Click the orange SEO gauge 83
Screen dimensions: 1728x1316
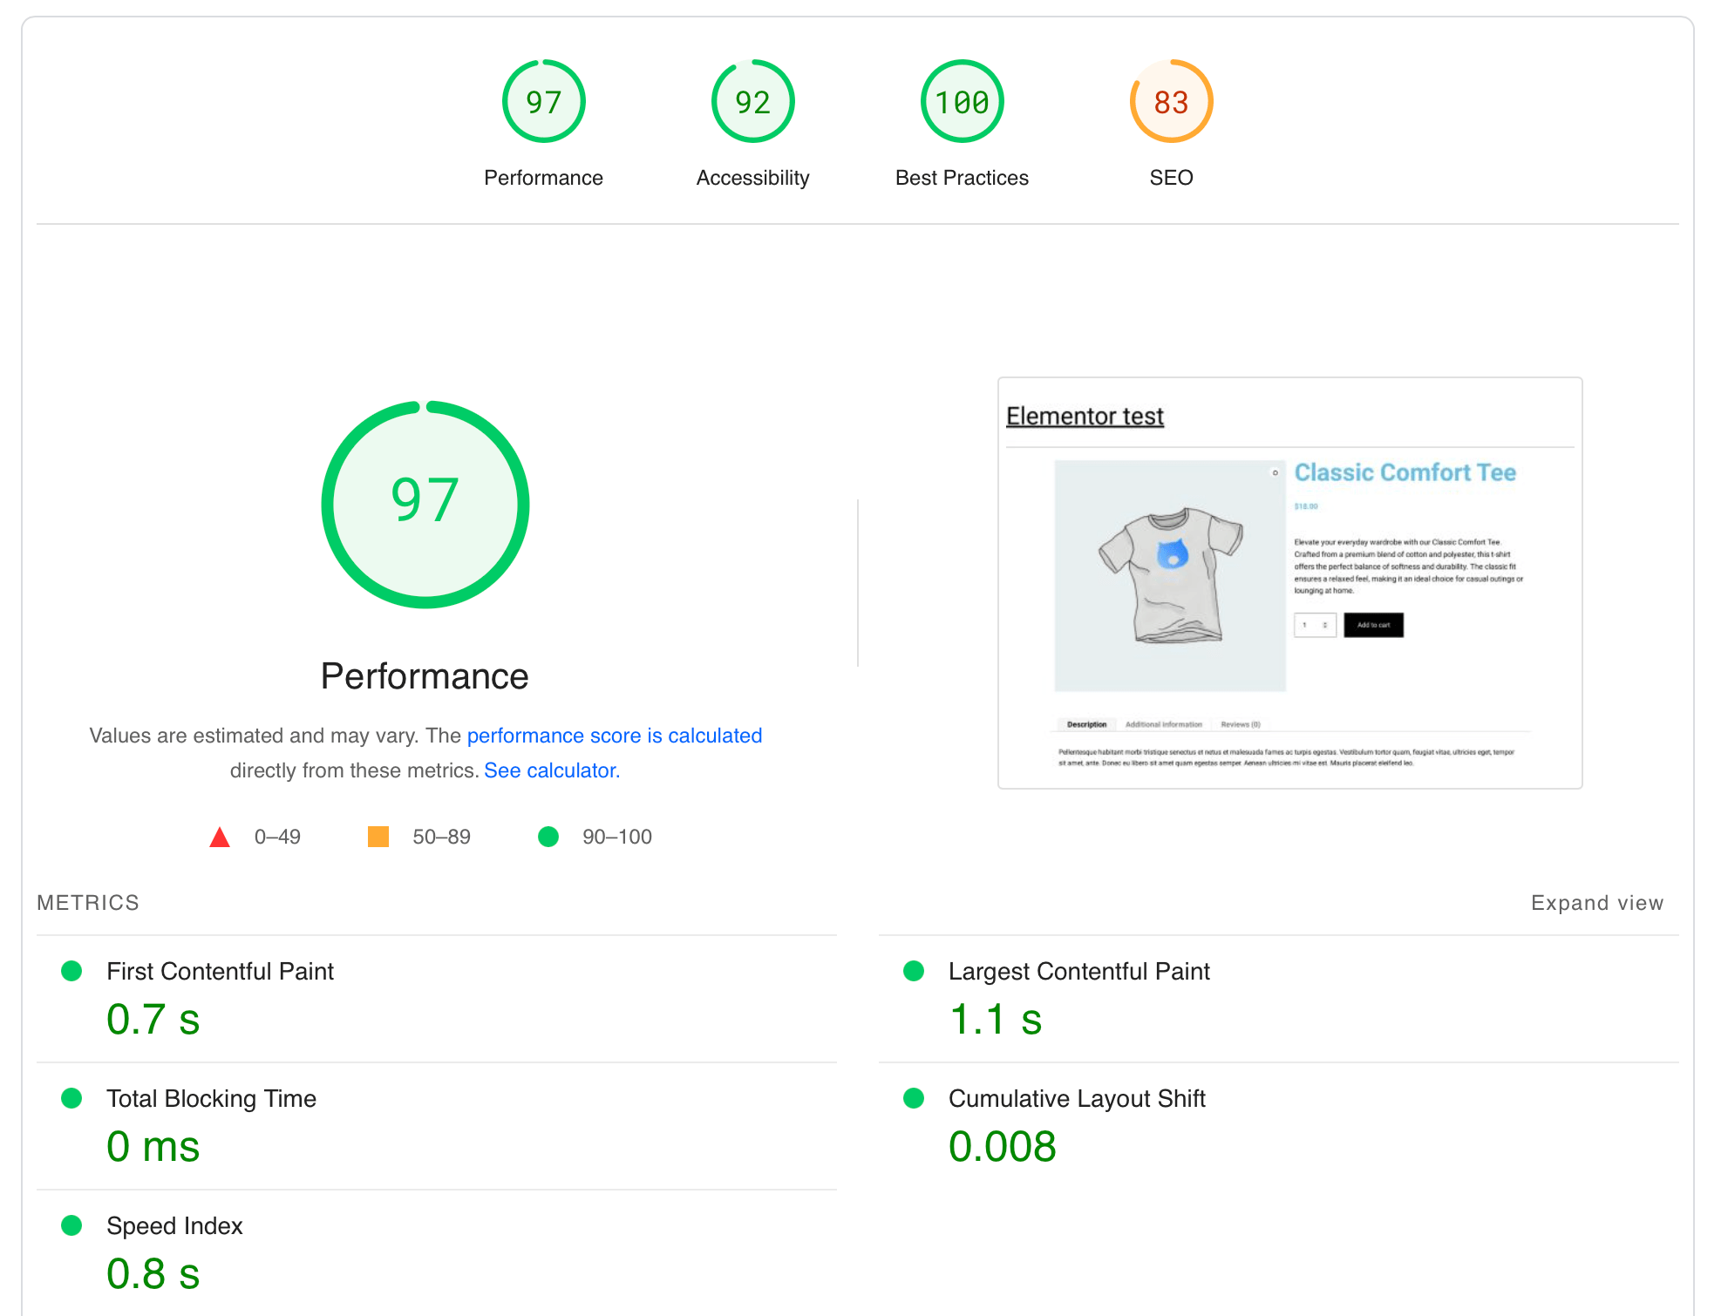click(1171, 102)
